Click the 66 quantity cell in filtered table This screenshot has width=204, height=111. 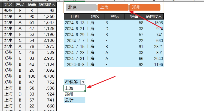pyautogui.click(x=134, y=58)
